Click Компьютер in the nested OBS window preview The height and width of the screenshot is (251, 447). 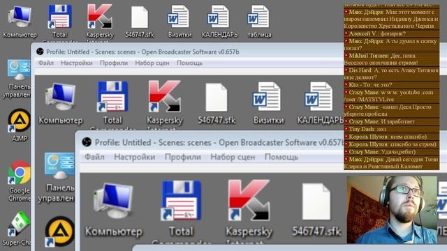point(113,210)
